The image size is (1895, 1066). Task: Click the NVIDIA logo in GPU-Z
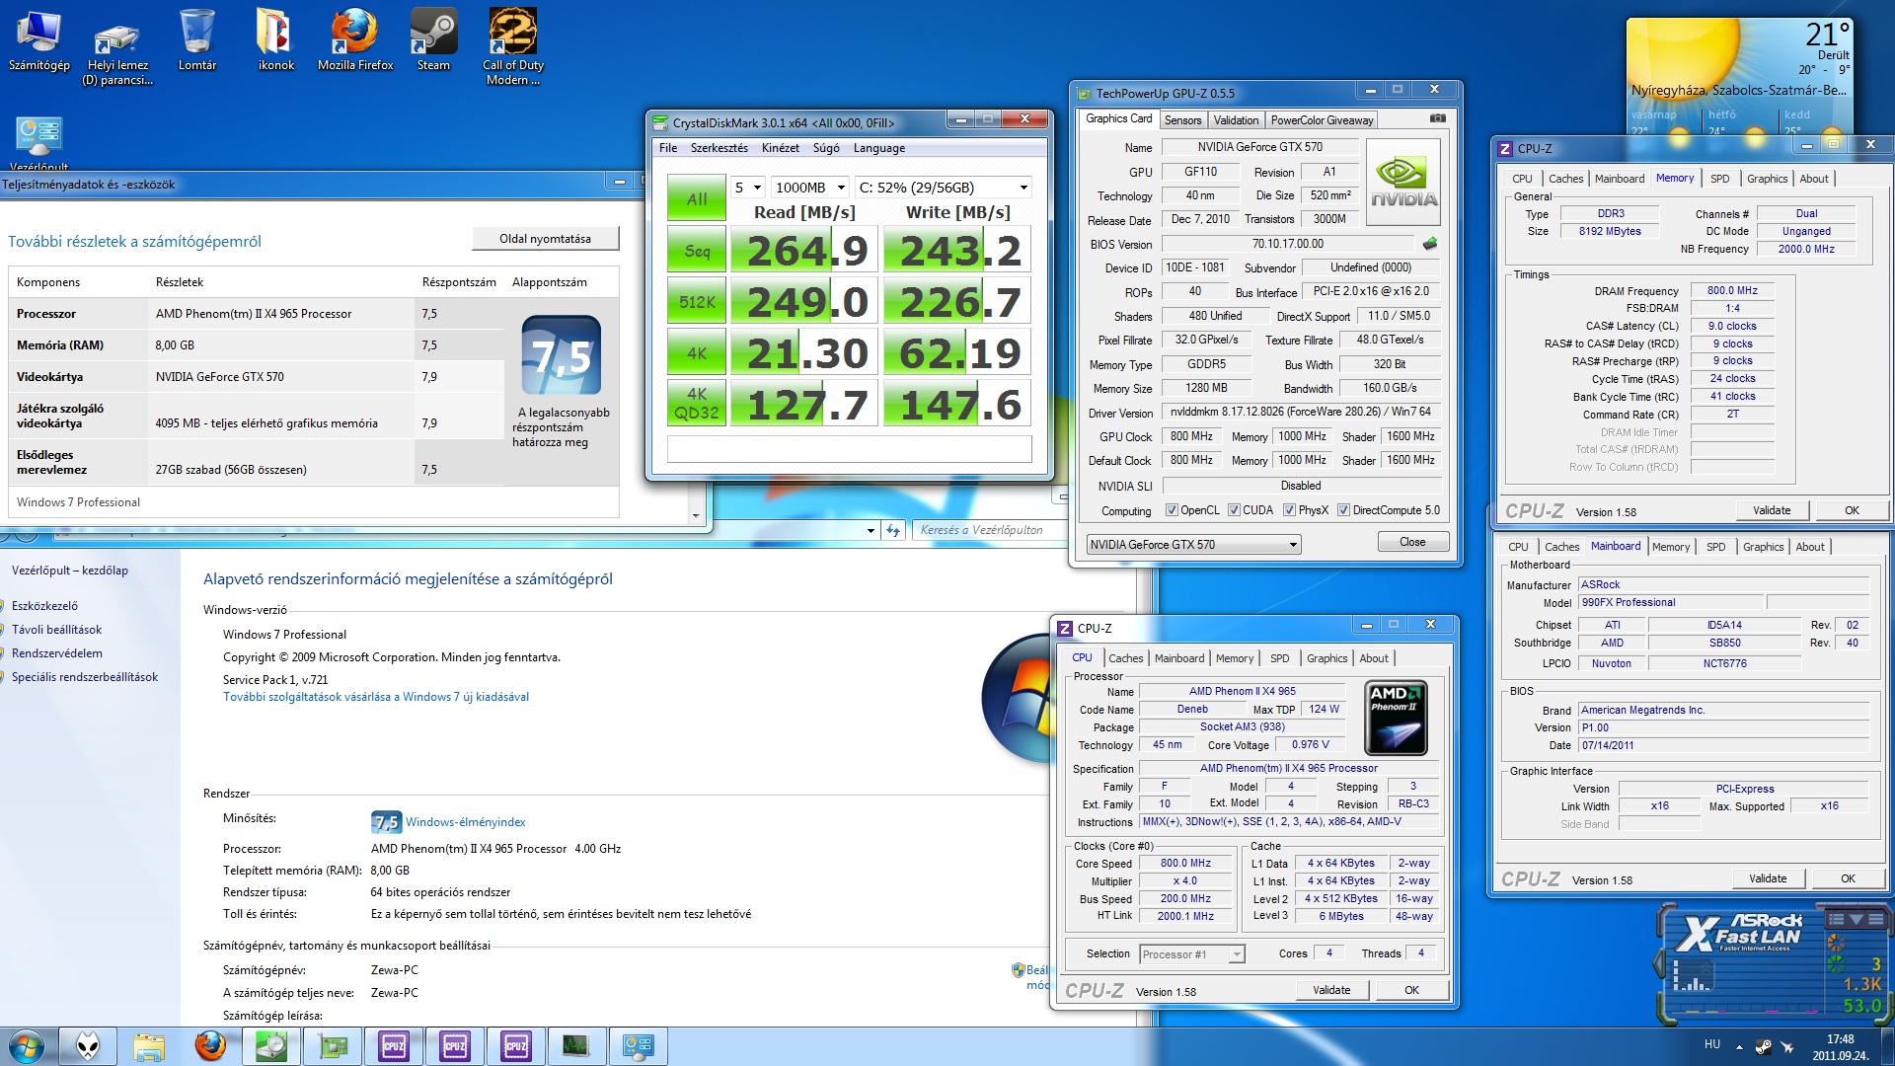pos(1403,183)
